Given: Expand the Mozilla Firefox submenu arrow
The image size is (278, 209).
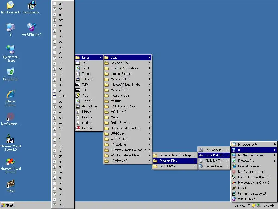Looking at the screenshot, I should coord(150,96).
